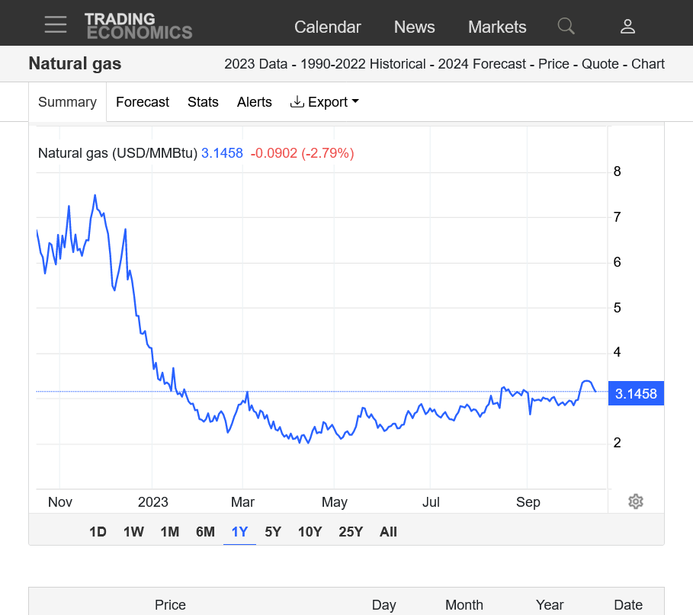Open the search magnifier icon
This screenshot has height=615, width=693.
pyautogui.click(x=566, y=27)
